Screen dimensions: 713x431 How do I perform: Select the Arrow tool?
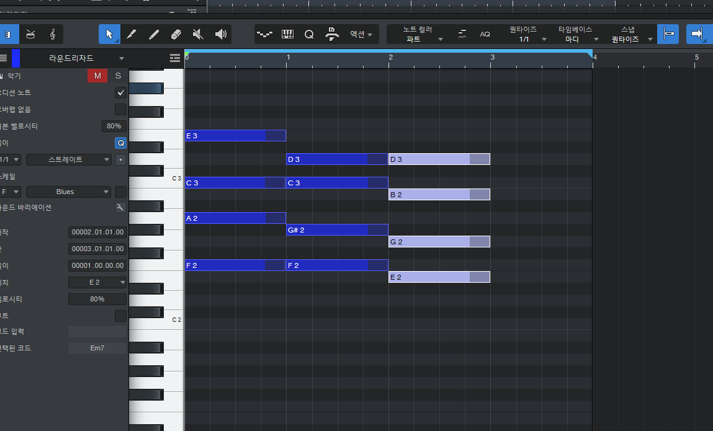[x=109, y=34]
